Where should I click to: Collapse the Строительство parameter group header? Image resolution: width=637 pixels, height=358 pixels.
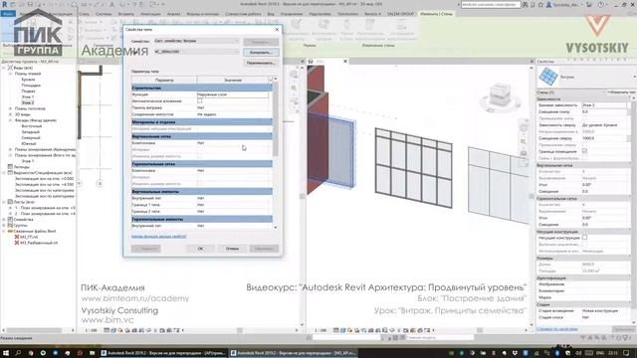(x=201, y=88)
